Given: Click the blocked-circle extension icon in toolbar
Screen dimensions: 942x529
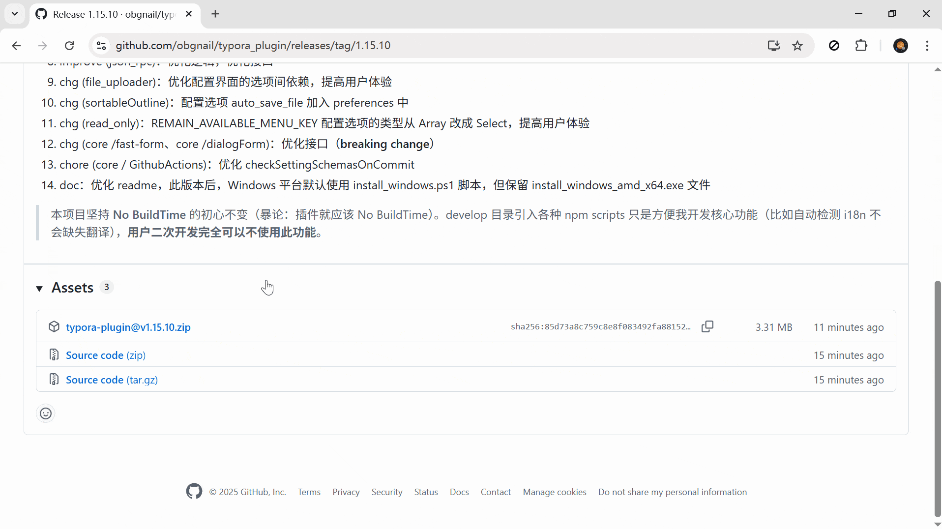Looking at the screenshot, I should coord(834,46).
